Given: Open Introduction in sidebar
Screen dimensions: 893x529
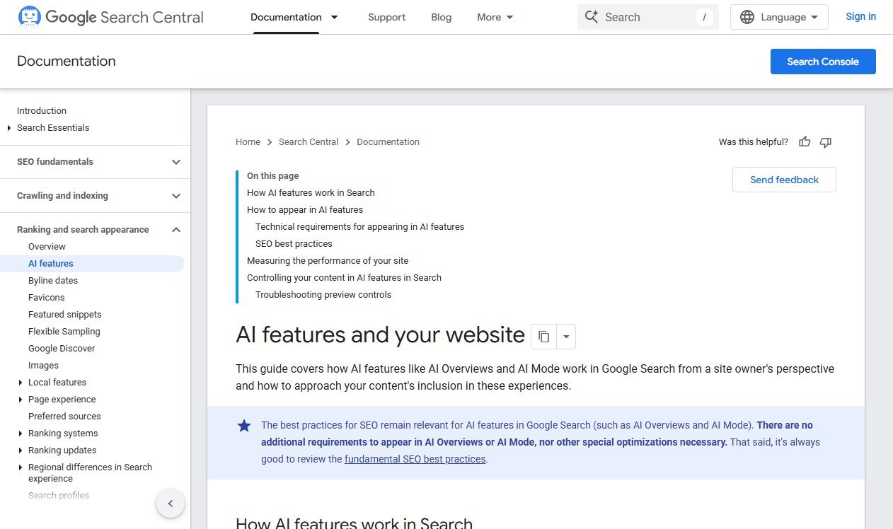Looking at the screenshot, I should tap(42, 111).
